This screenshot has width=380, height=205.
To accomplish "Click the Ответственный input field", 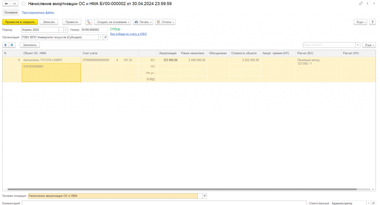I will pyautogui.click(x=349, y=203).
